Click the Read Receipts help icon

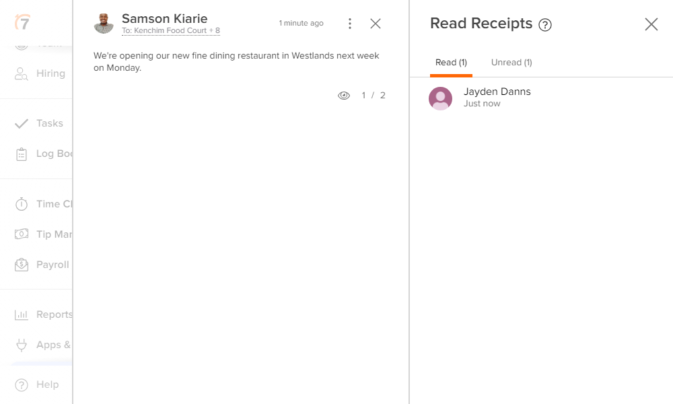point(545,25)
